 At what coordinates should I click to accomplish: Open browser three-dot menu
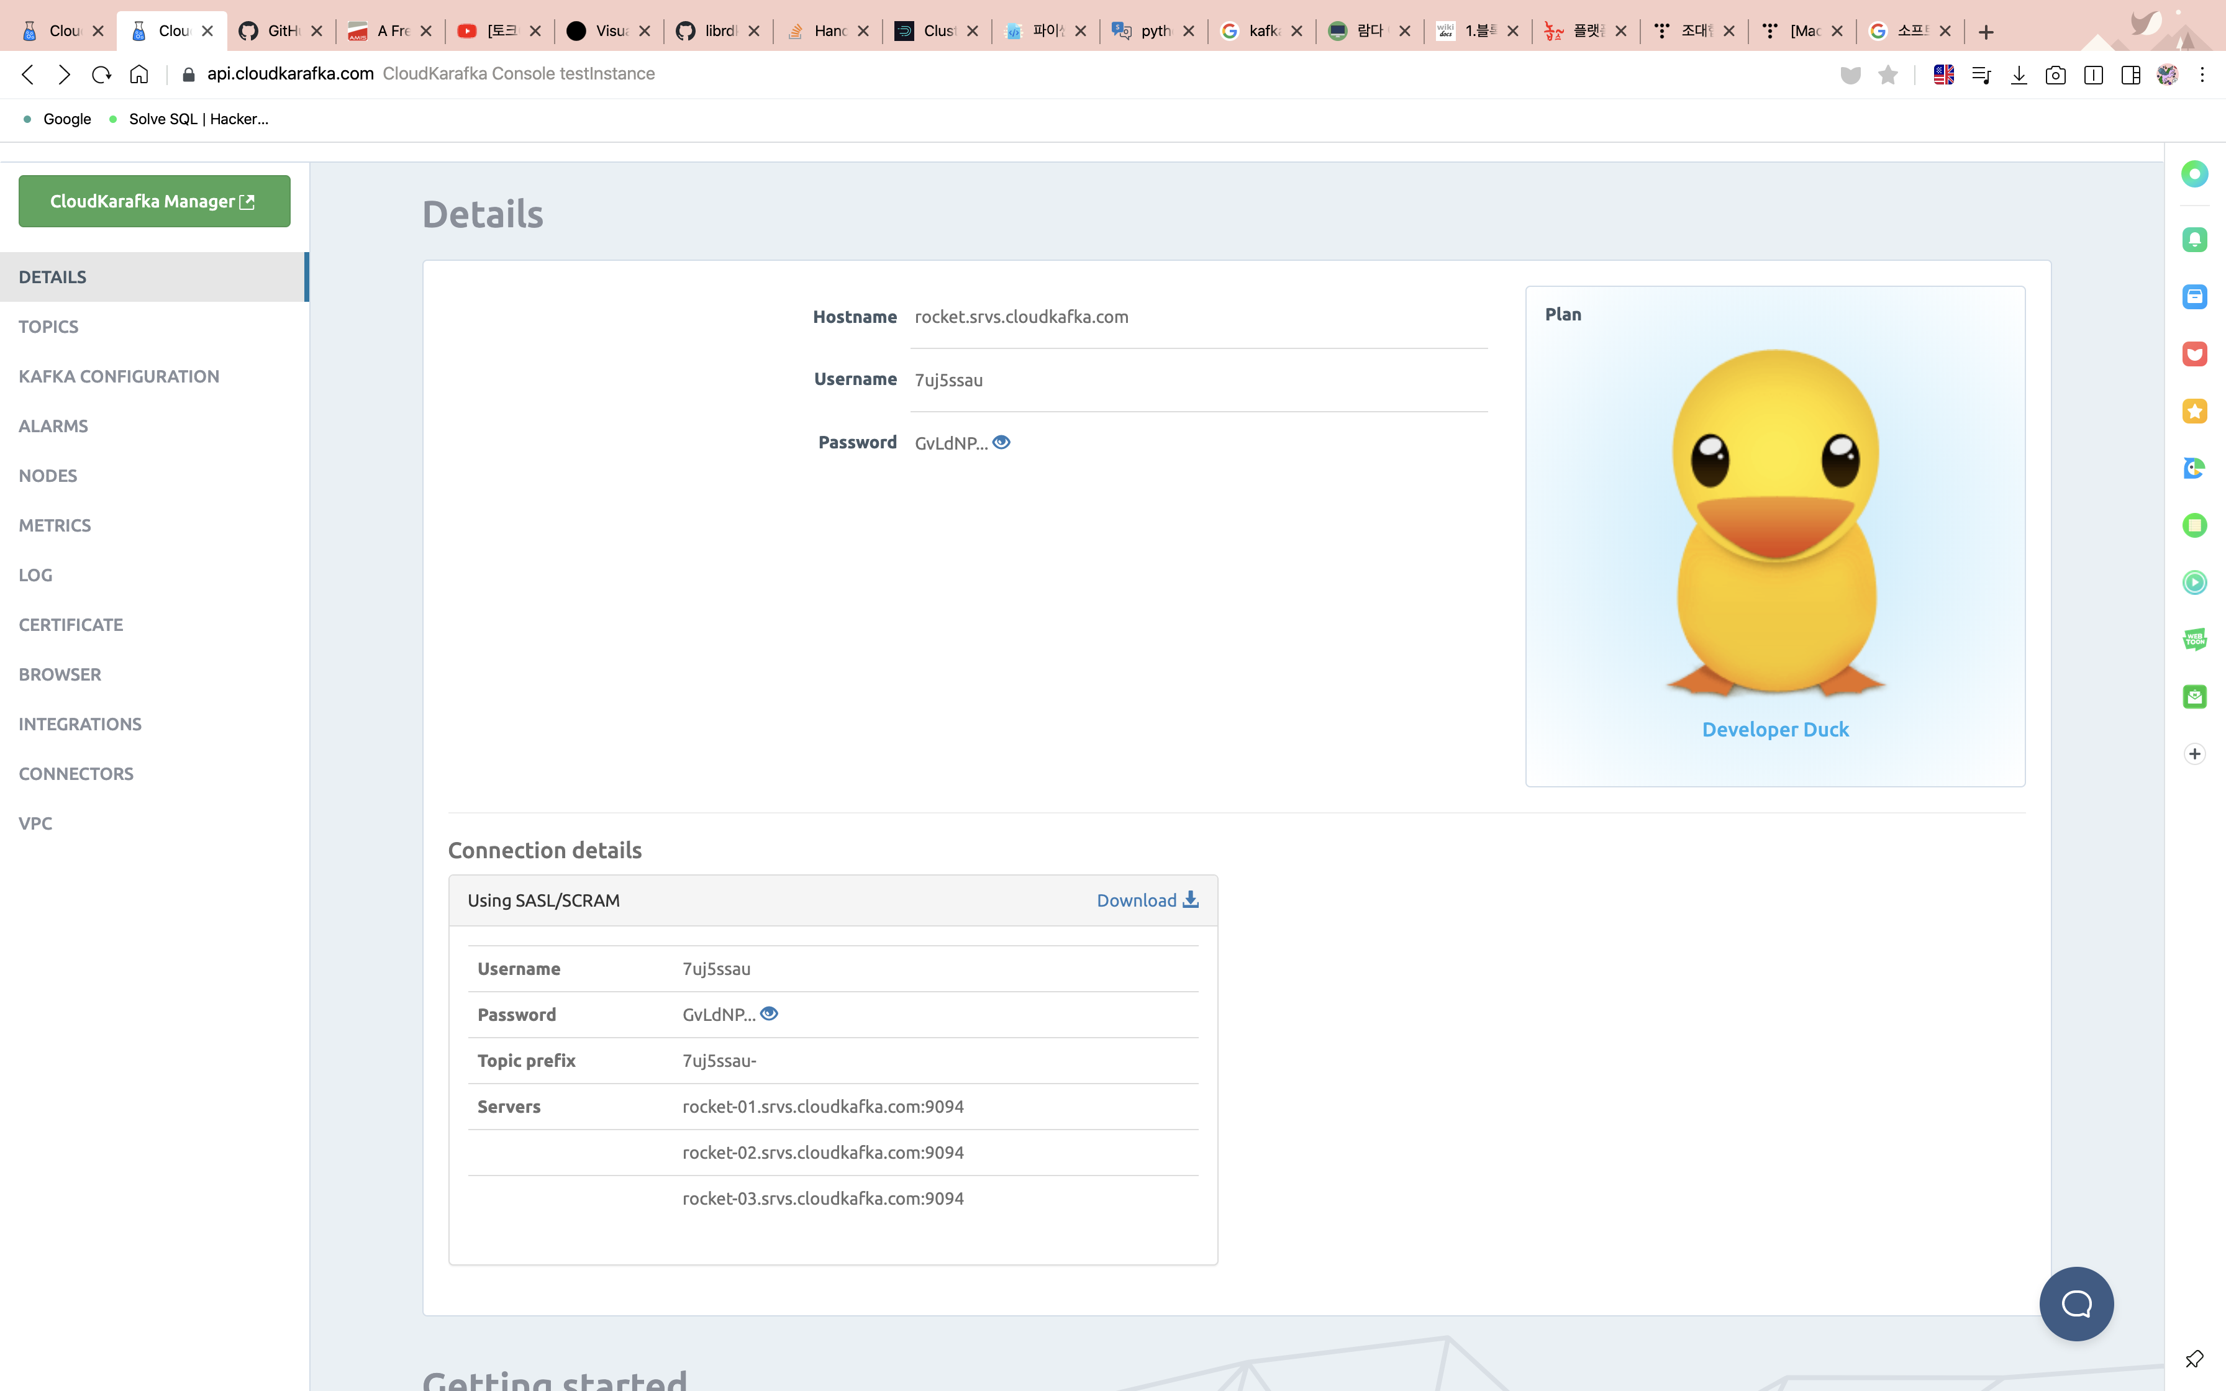[2202, 75]
